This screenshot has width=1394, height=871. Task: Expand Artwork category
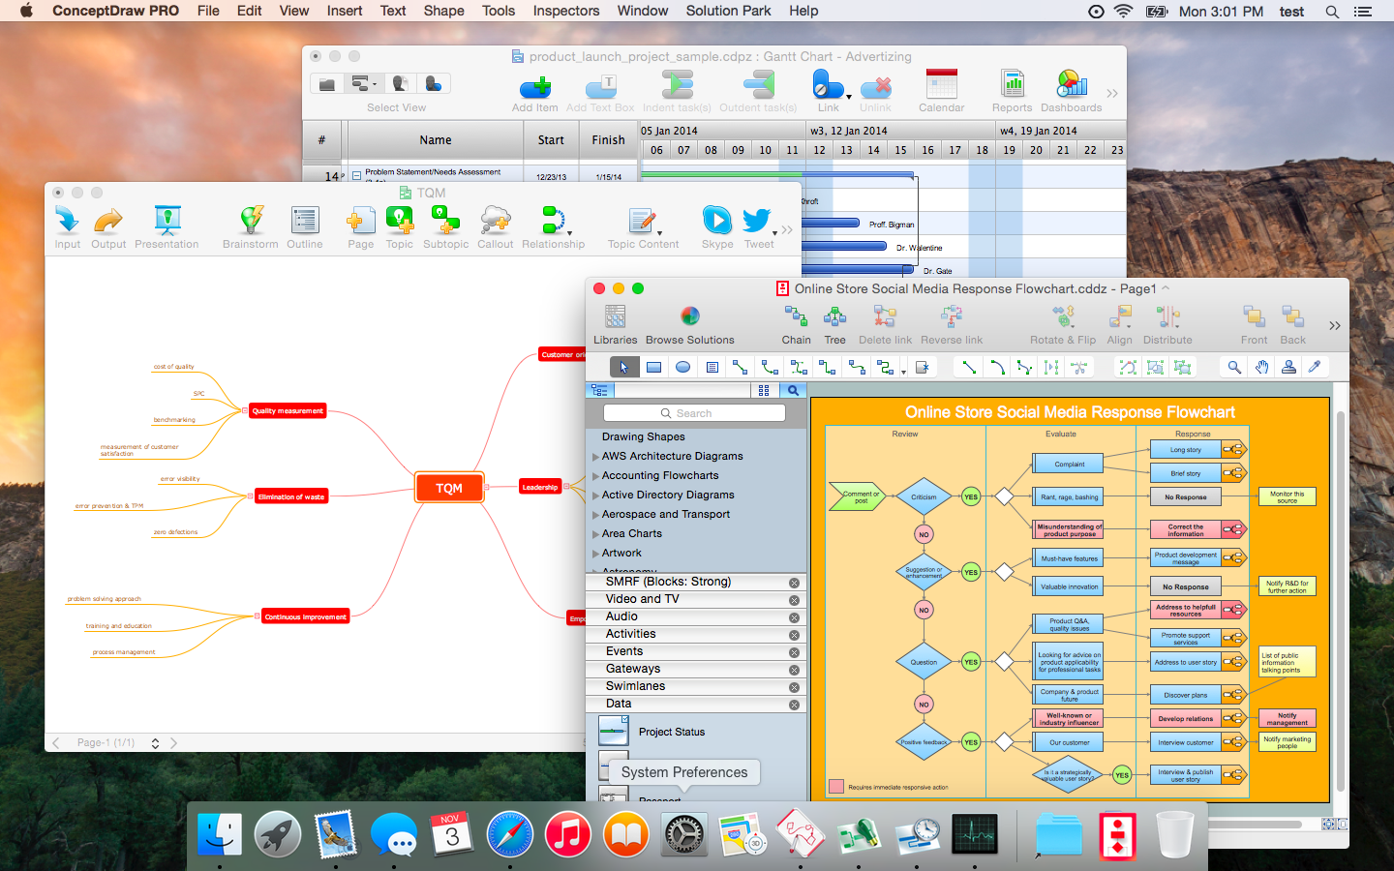pyautogui.click(x=595, y=554)
